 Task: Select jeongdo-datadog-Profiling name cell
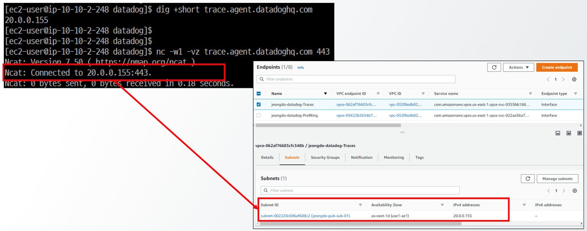pyautogui.click(x=294, y=115)
